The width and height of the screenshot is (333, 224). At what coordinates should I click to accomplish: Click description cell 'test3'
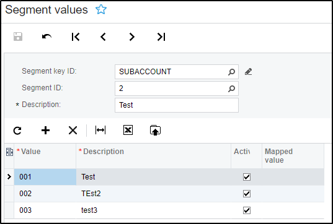[153, 210]
